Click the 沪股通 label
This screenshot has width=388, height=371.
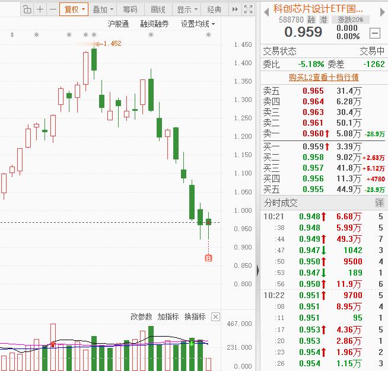(118, 24)
